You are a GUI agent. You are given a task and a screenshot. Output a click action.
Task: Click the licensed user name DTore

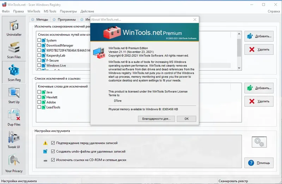pyautogui.click(x=118, y=101)
